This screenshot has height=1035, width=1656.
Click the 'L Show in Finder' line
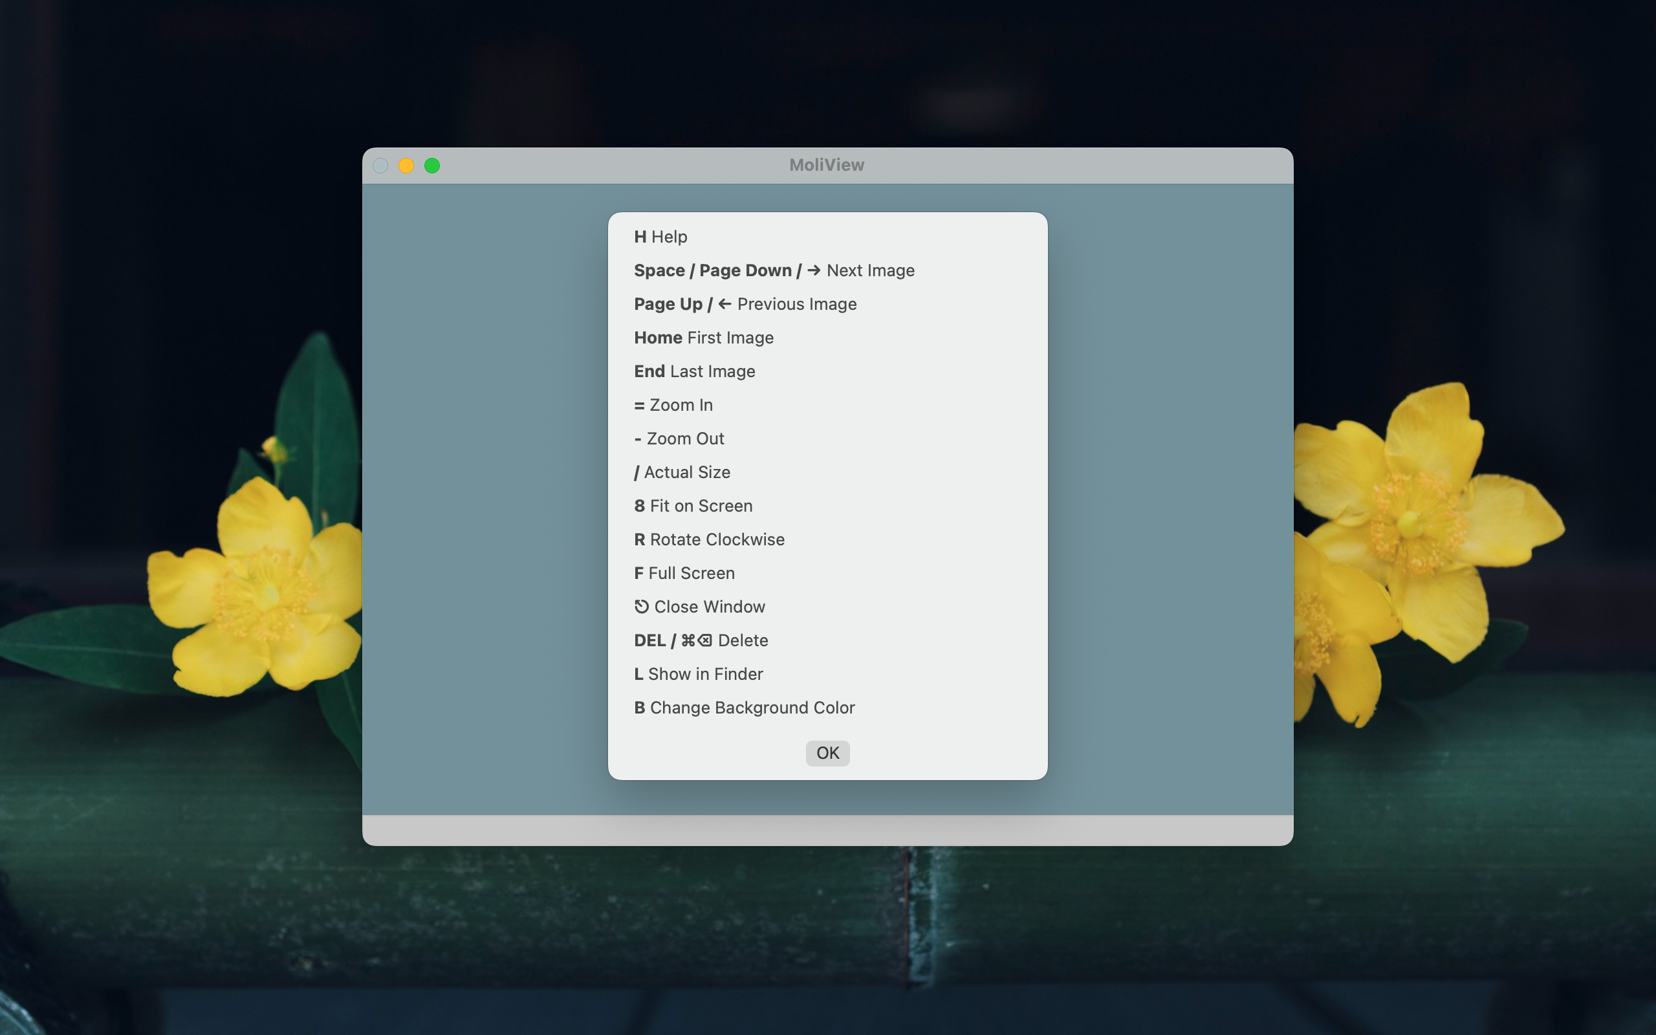pyautogui.click(x=698, y=673)
